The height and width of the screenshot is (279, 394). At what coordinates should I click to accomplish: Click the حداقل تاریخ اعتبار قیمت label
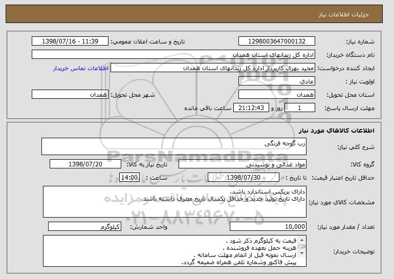tap(343, 178)
